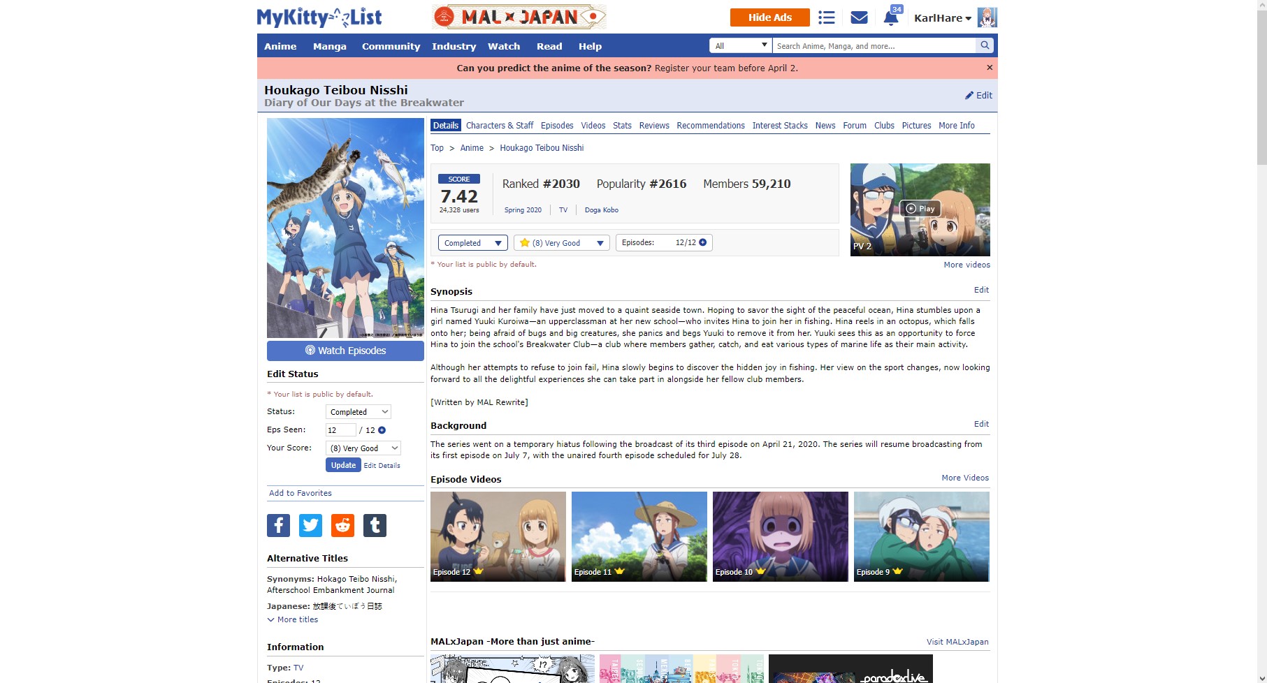Switch to the Episodes tab

click(x=557, y=126)
